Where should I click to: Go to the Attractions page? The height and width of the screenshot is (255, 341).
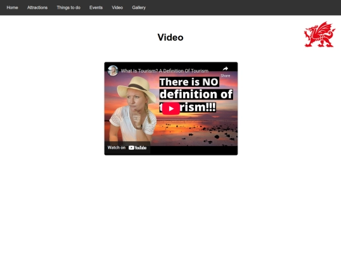tap(37, 8)
